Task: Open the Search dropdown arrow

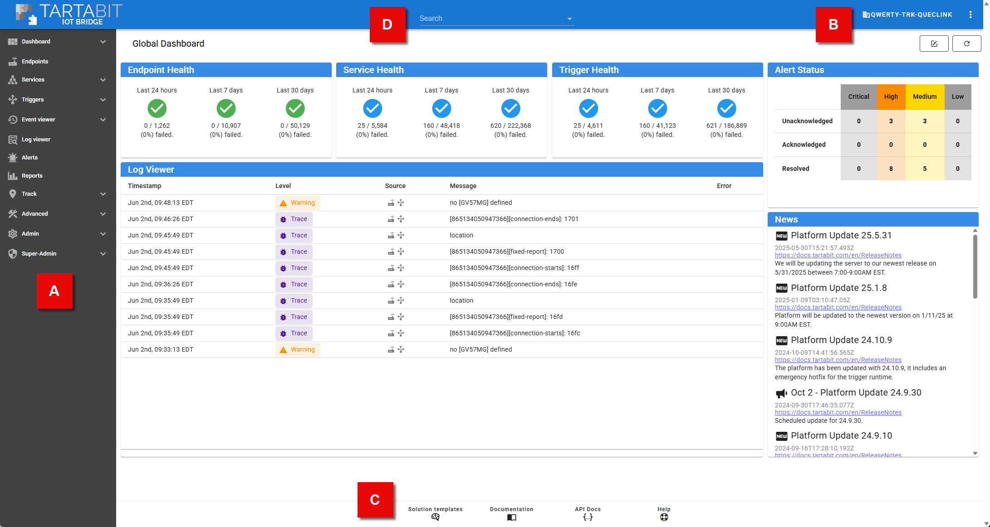Action: coord(569,19)
